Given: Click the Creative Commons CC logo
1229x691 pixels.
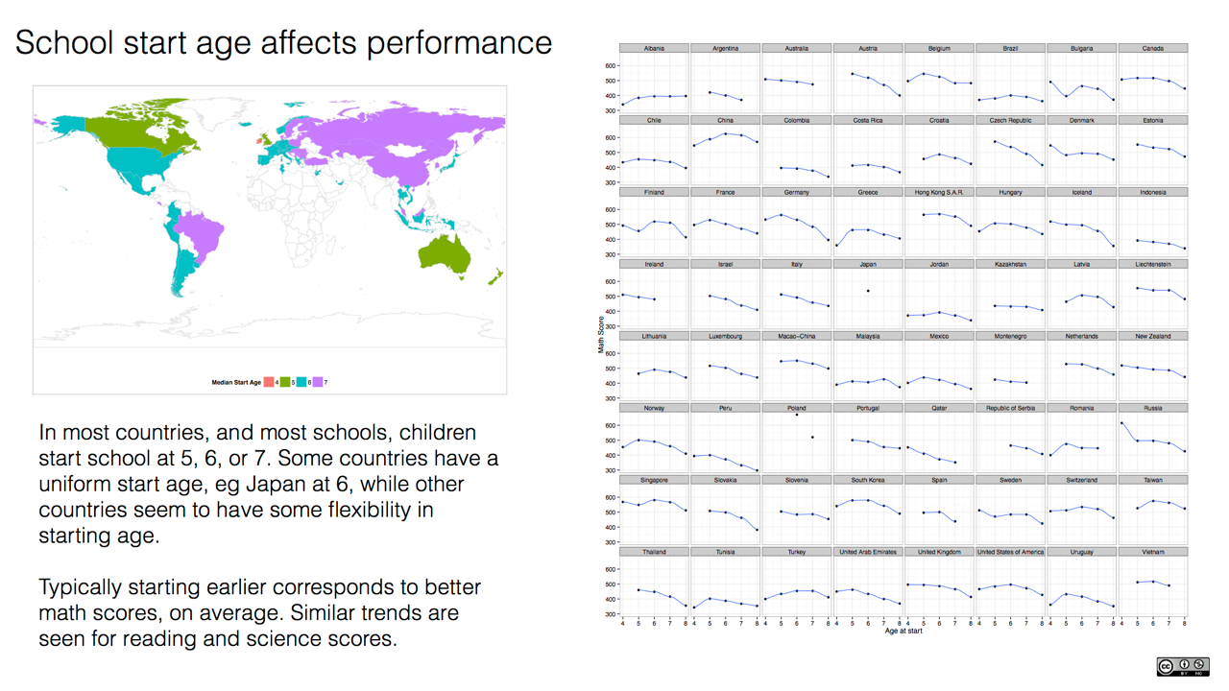Looking at the screenshot, I should pos(1167,666).
